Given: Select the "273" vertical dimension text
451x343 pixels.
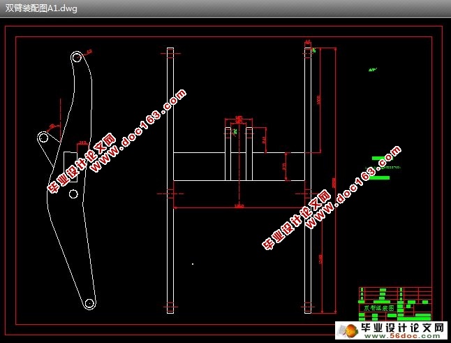Looking at the screenshot, I should pyautogui.click(x=284, y=166).
